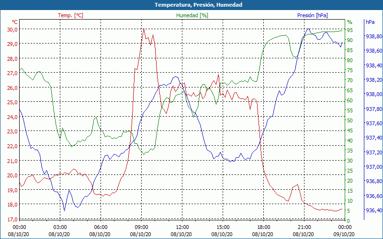383x239 pixels.
Task: Click the "03:00" time axis label
Action: click(x=60, y=228)
